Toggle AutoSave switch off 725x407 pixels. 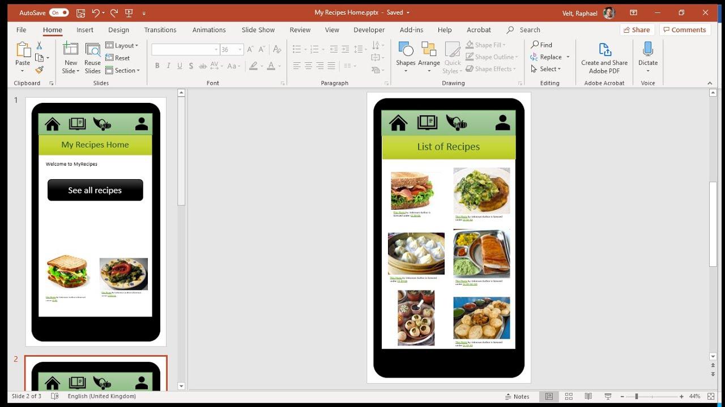click(x=59, y=12)
